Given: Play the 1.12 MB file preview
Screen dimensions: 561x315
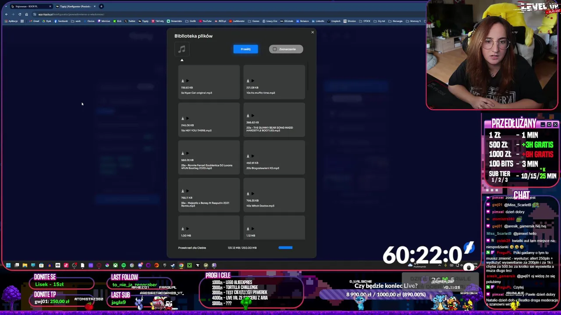Looking at the screenshot, I should pos(252,229).
